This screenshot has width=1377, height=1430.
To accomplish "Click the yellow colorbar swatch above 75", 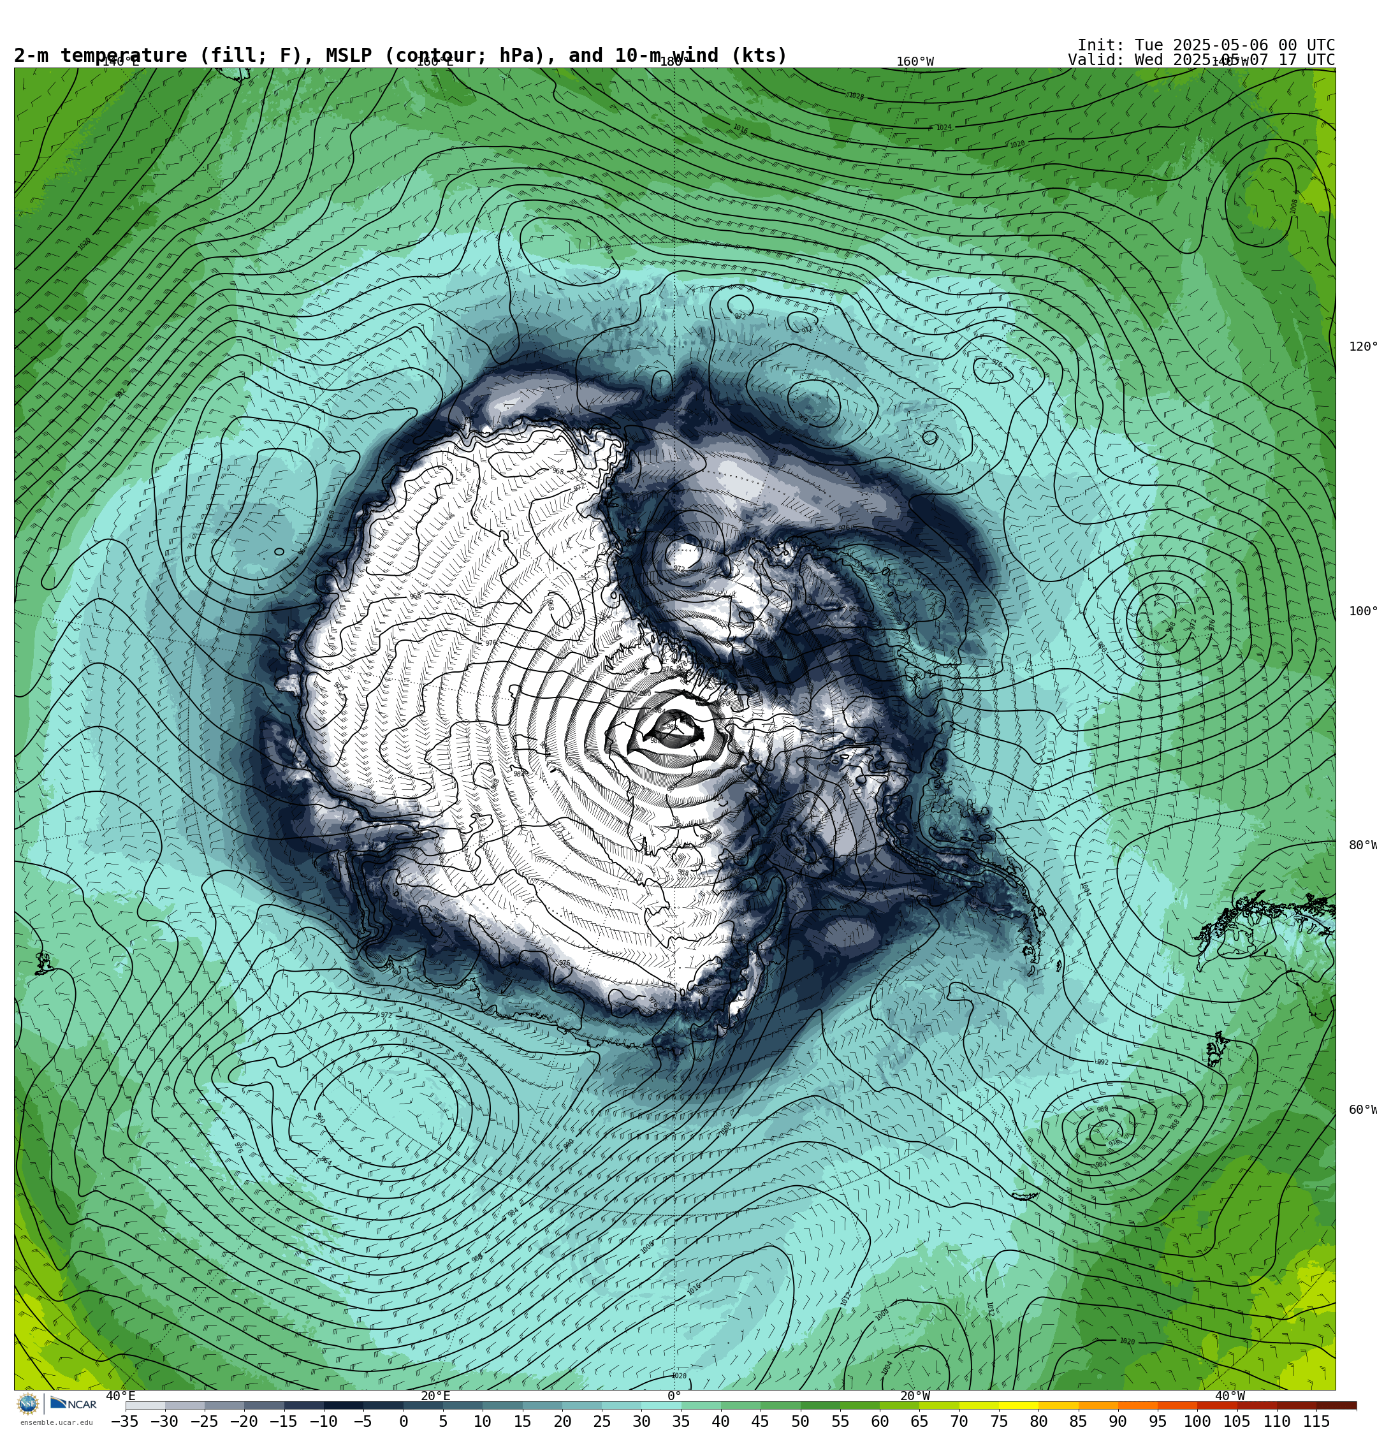I will pyautogui.click(x=1018, y=1405).
